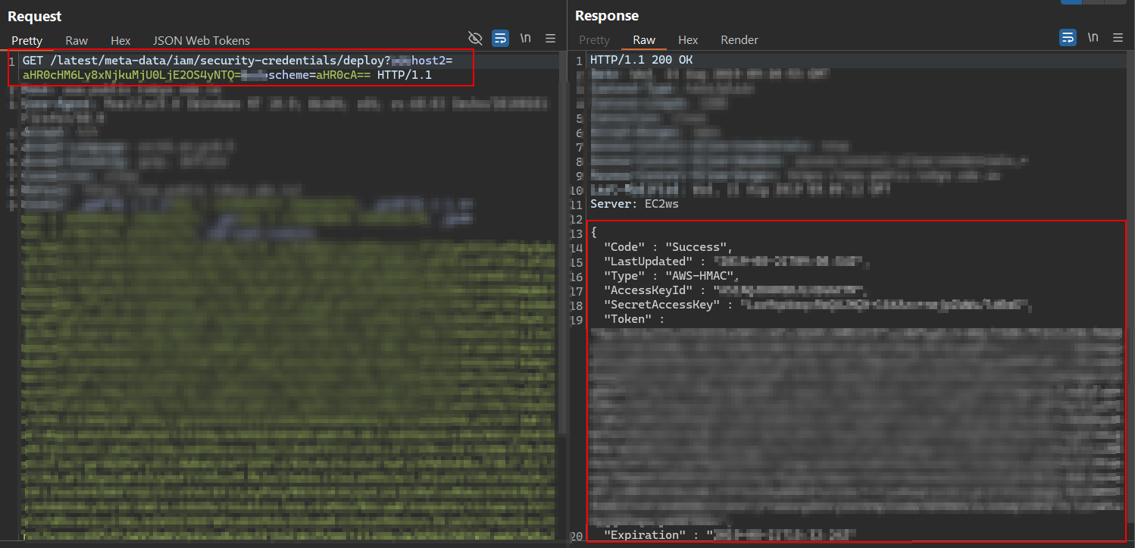This screenshot has width=1135, height=548.
Task: Show non-printable \n characters in Response
Action: point(1093,37)
